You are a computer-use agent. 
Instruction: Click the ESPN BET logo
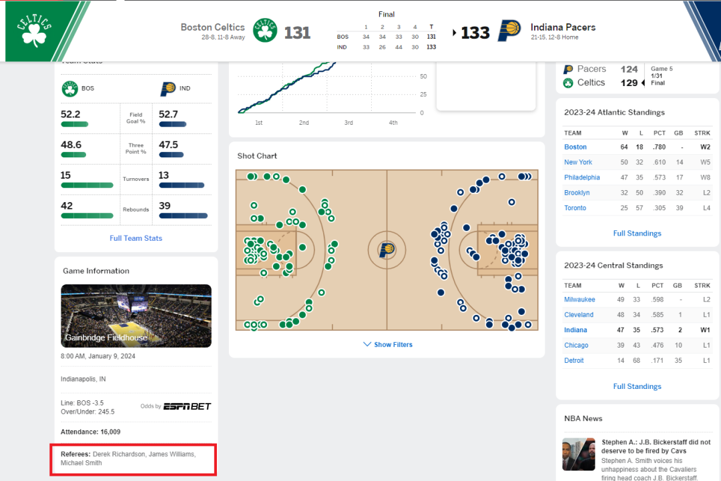point(187,406)
